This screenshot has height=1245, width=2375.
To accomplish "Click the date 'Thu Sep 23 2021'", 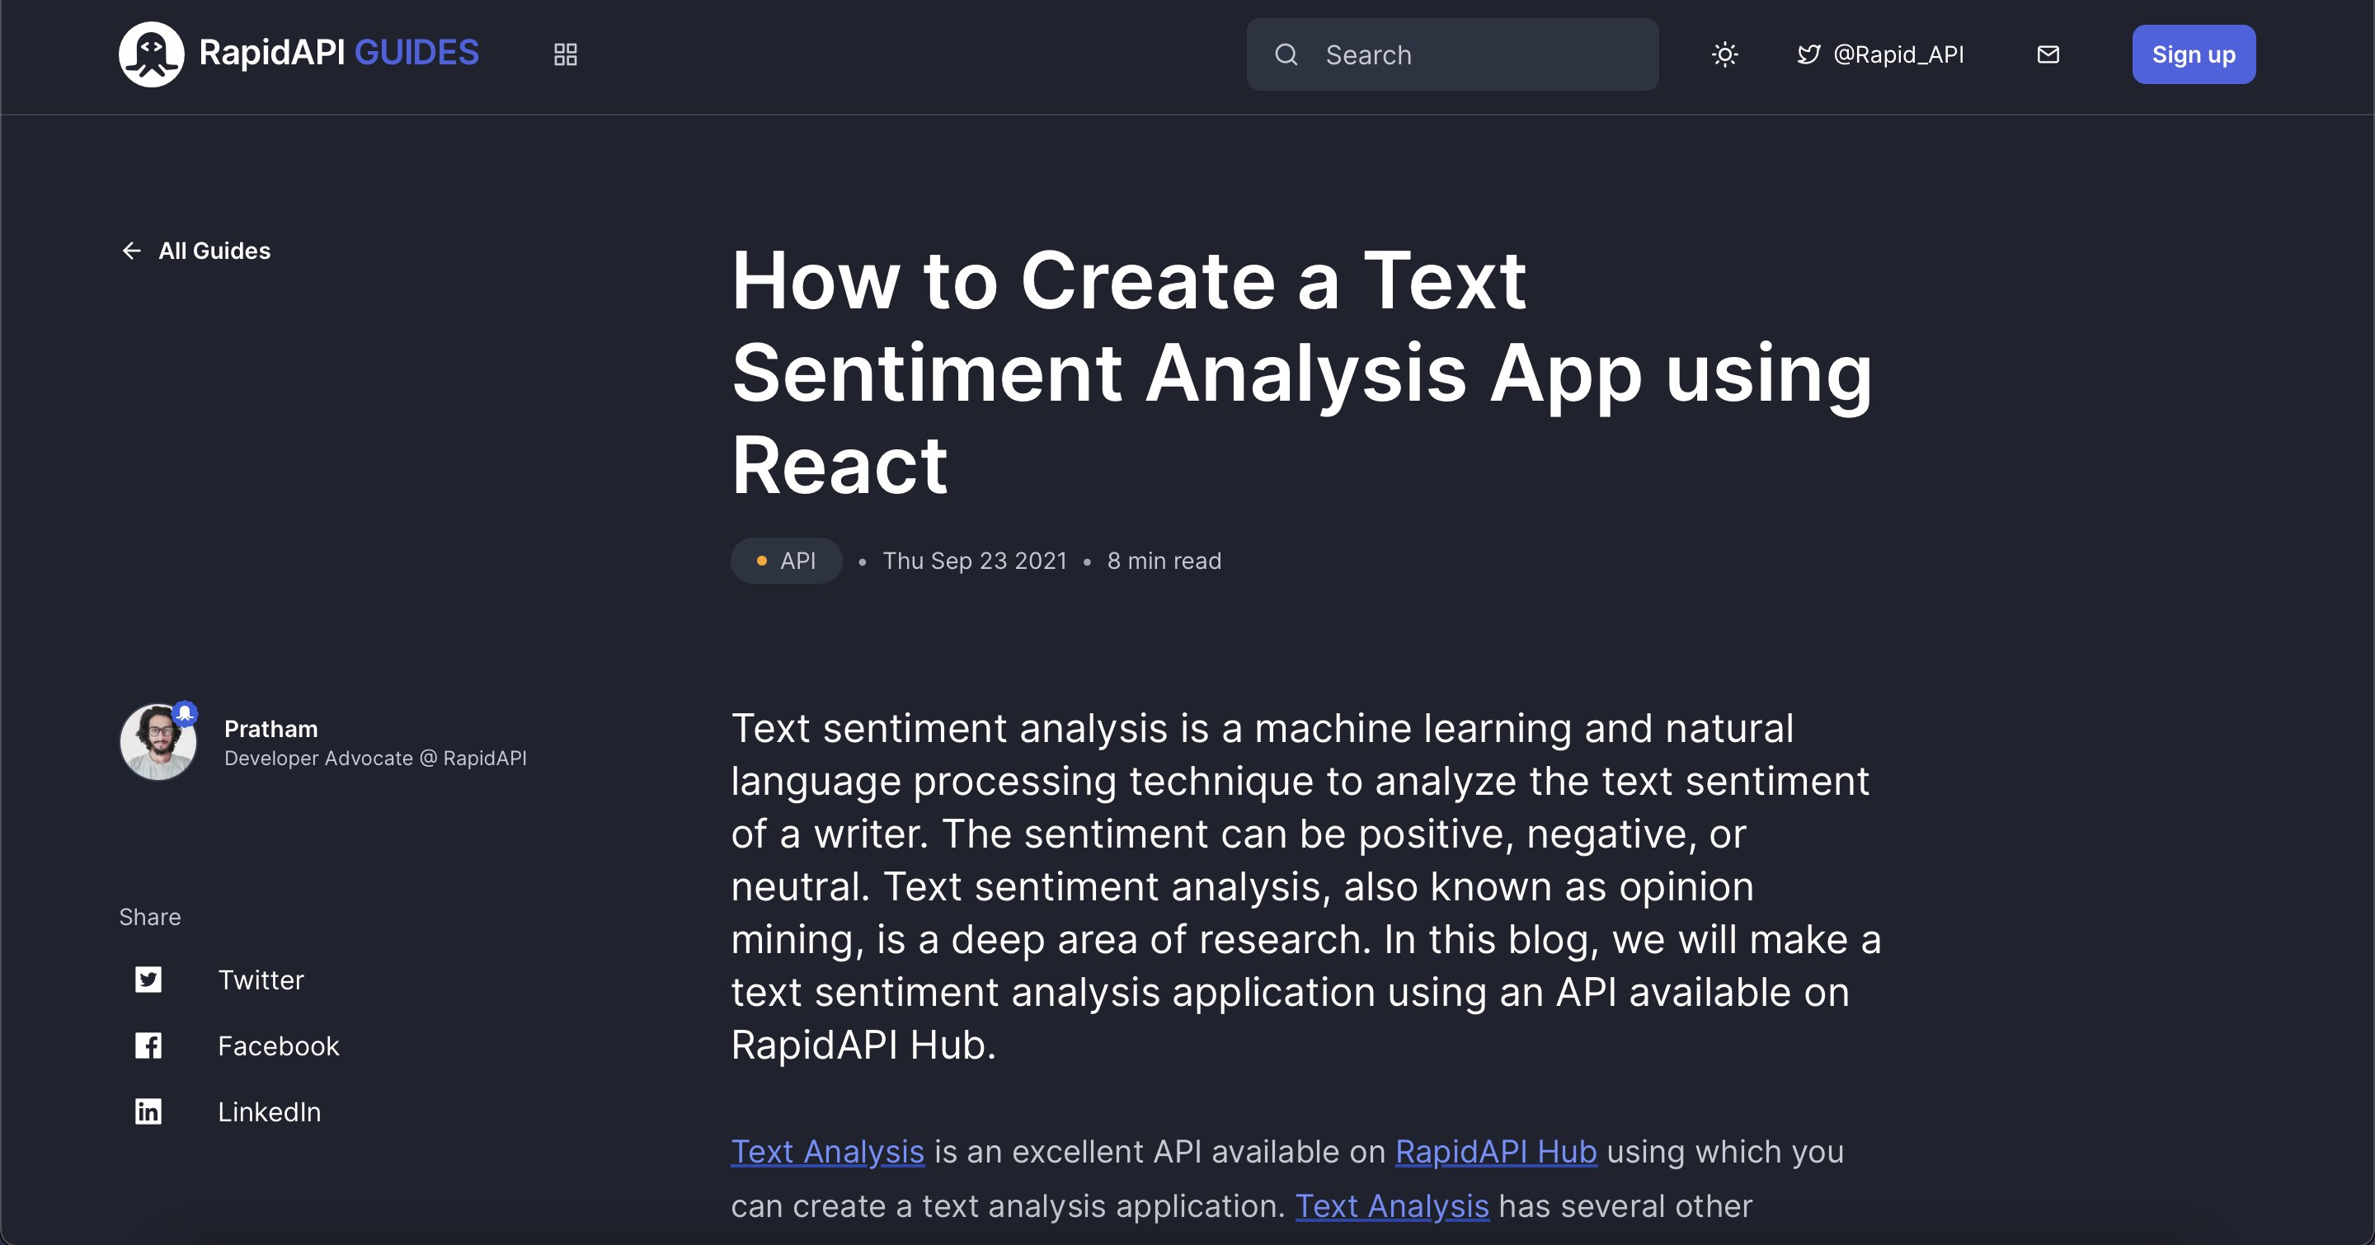I will click(x=975, y=561).
